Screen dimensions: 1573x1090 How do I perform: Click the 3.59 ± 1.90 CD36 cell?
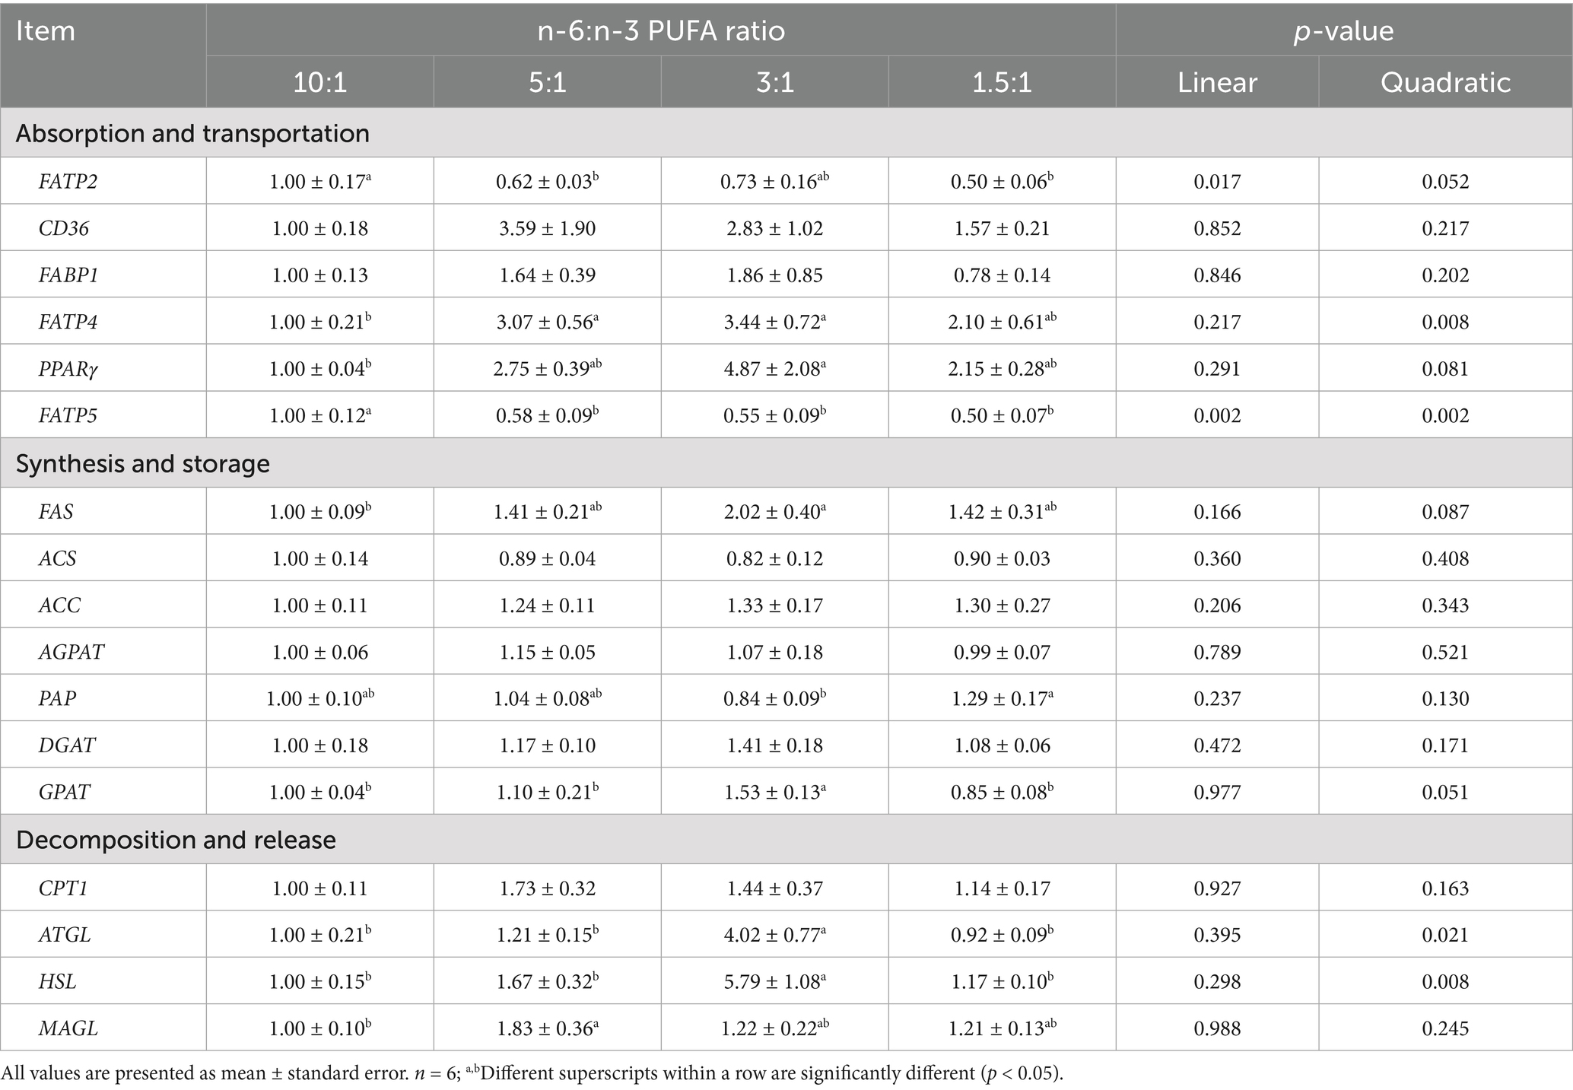[x=547, y=228]
